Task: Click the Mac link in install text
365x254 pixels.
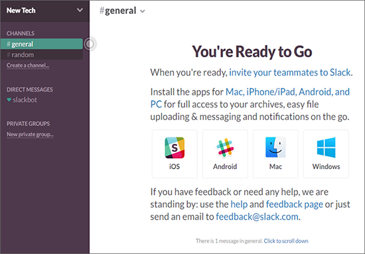Action: point(235,92)
